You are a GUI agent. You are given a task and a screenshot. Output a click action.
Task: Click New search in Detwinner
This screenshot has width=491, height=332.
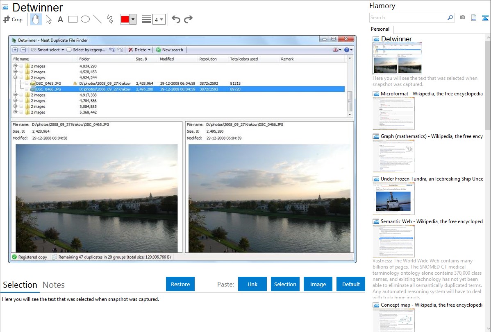click(x=169, y=50)
